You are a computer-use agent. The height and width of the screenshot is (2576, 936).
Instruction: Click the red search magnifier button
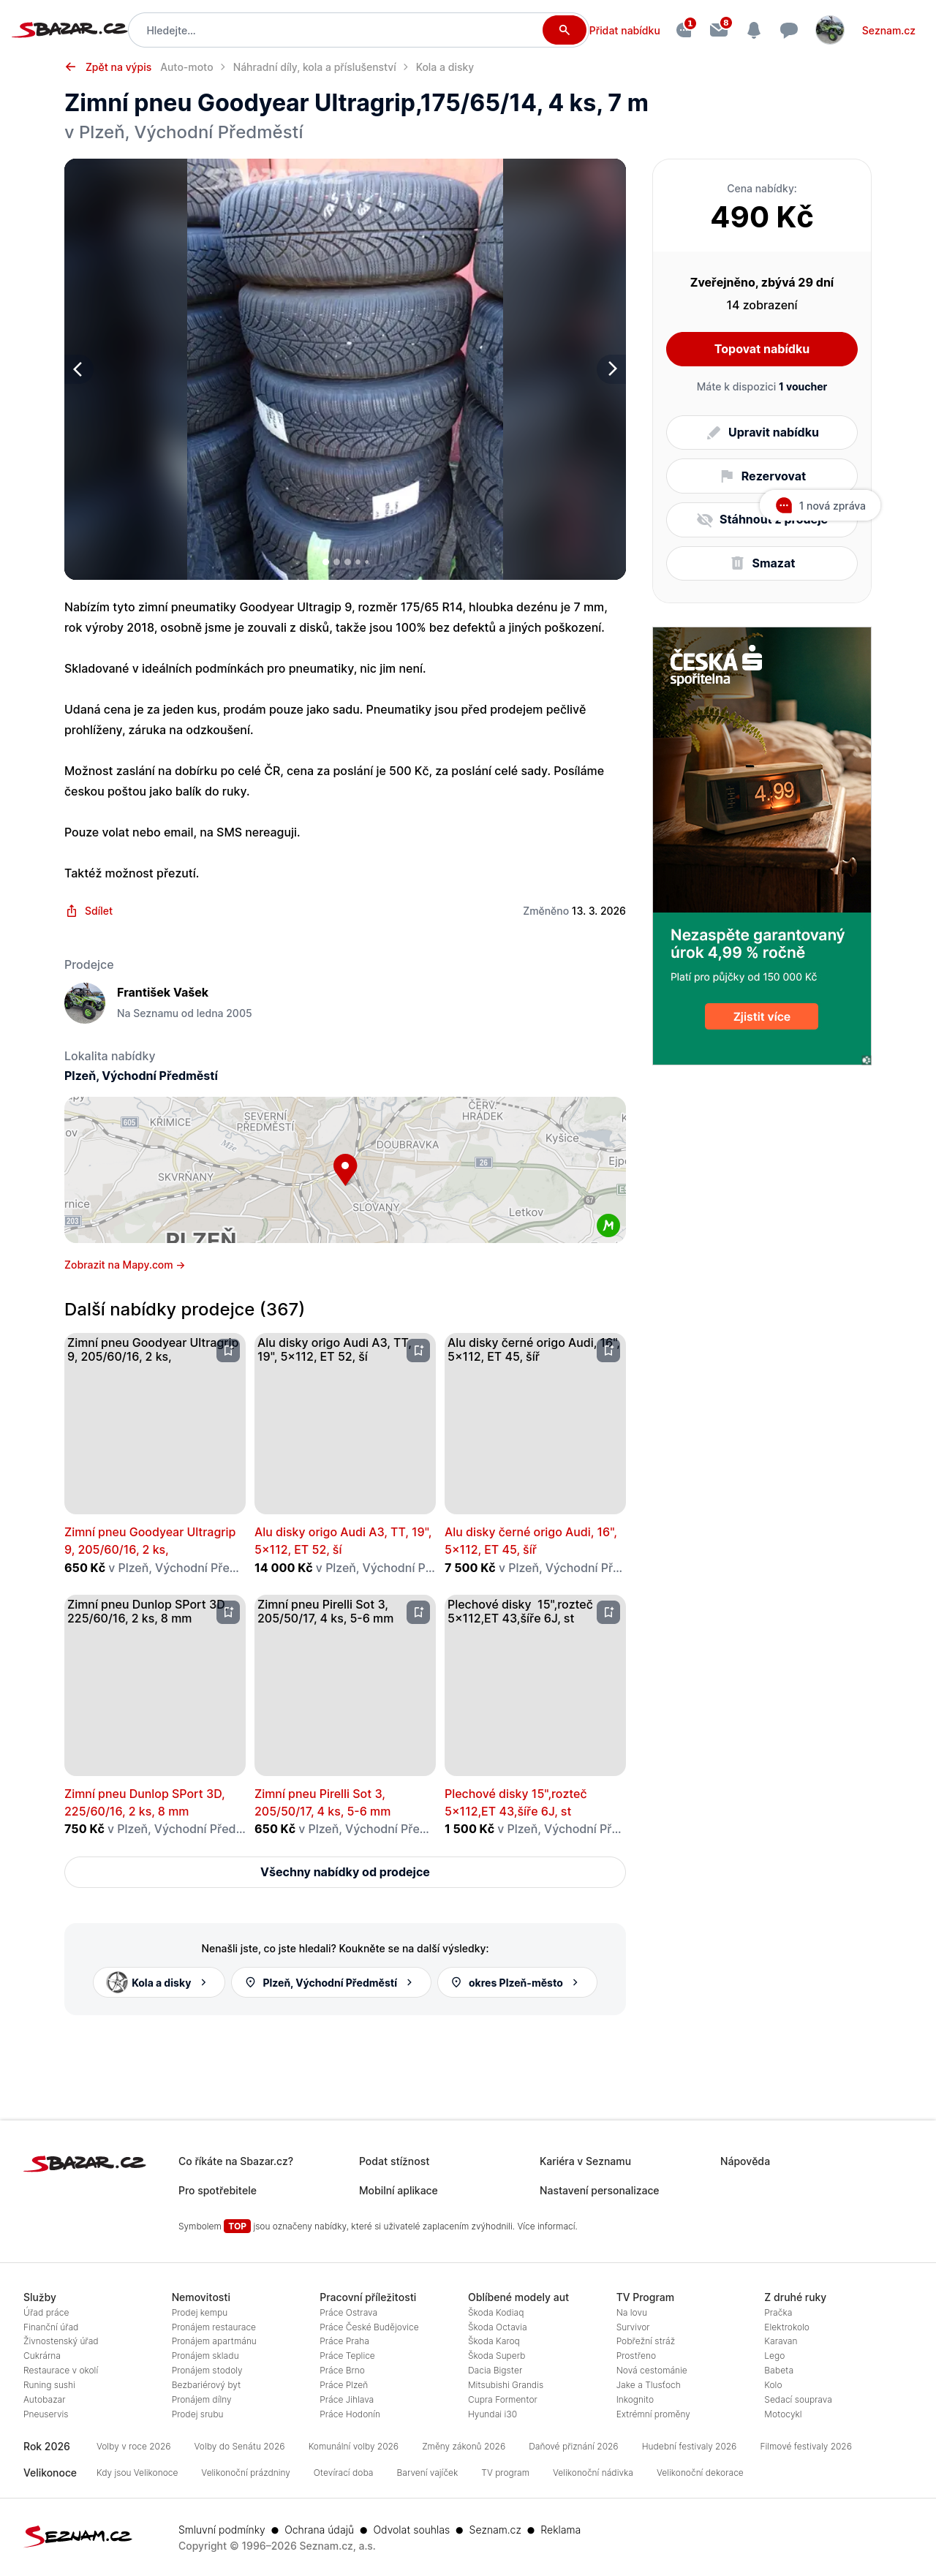[564, 30]
